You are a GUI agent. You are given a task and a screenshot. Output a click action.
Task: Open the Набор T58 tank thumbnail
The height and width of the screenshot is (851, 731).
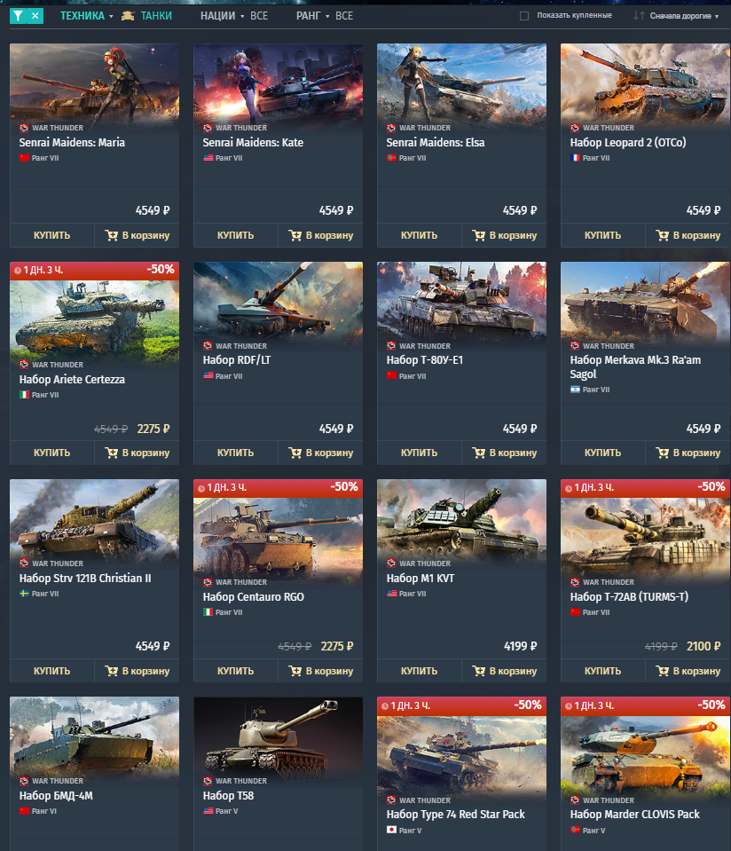tap(279, 738)
